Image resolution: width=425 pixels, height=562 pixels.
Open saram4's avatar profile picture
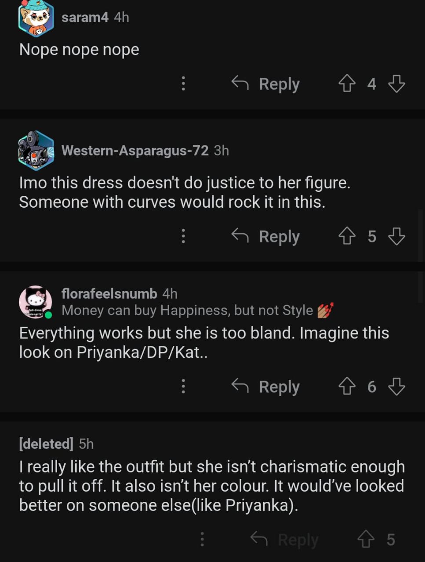[36, 18]
